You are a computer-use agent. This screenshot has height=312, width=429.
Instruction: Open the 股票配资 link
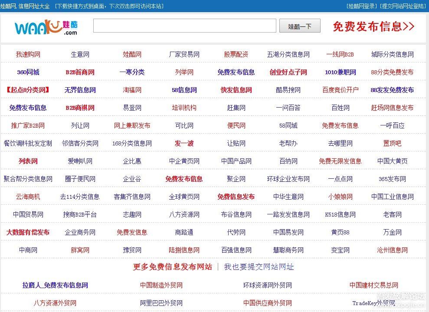pos(236,54)
